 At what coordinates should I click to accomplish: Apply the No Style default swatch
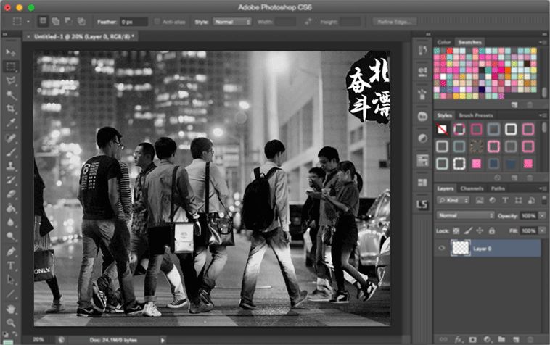442,129
